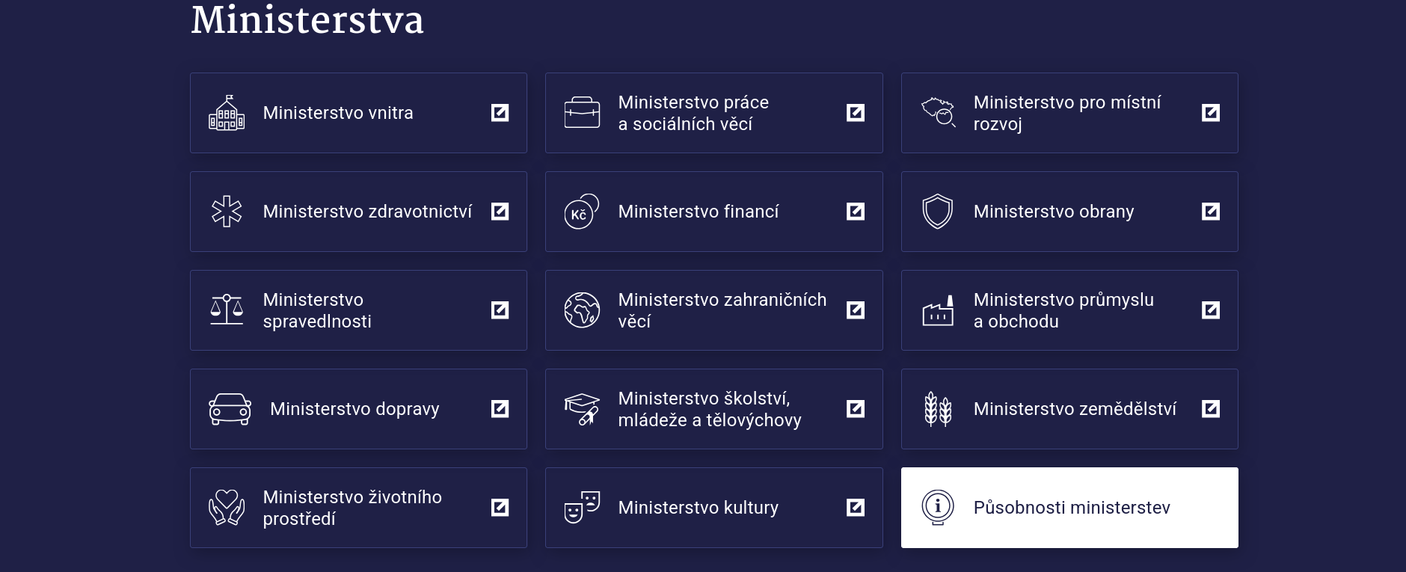1406x572 pixels.
Task: Click the car icon for Ministerstvo dopravy
Action: 230,409
